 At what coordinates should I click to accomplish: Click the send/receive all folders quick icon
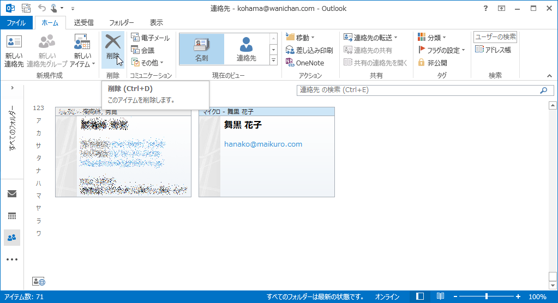tap(26, 8)
